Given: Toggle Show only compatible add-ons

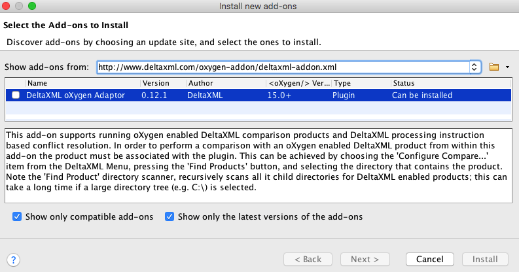Looking at the screenshot, I should coord(17,216).
